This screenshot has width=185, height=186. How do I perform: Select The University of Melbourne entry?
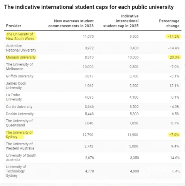(x=19, y=67)
